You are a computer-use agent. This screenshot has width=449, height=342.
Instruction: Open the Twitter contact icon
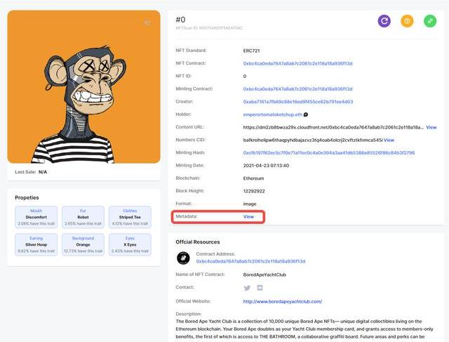coord(247,288)
